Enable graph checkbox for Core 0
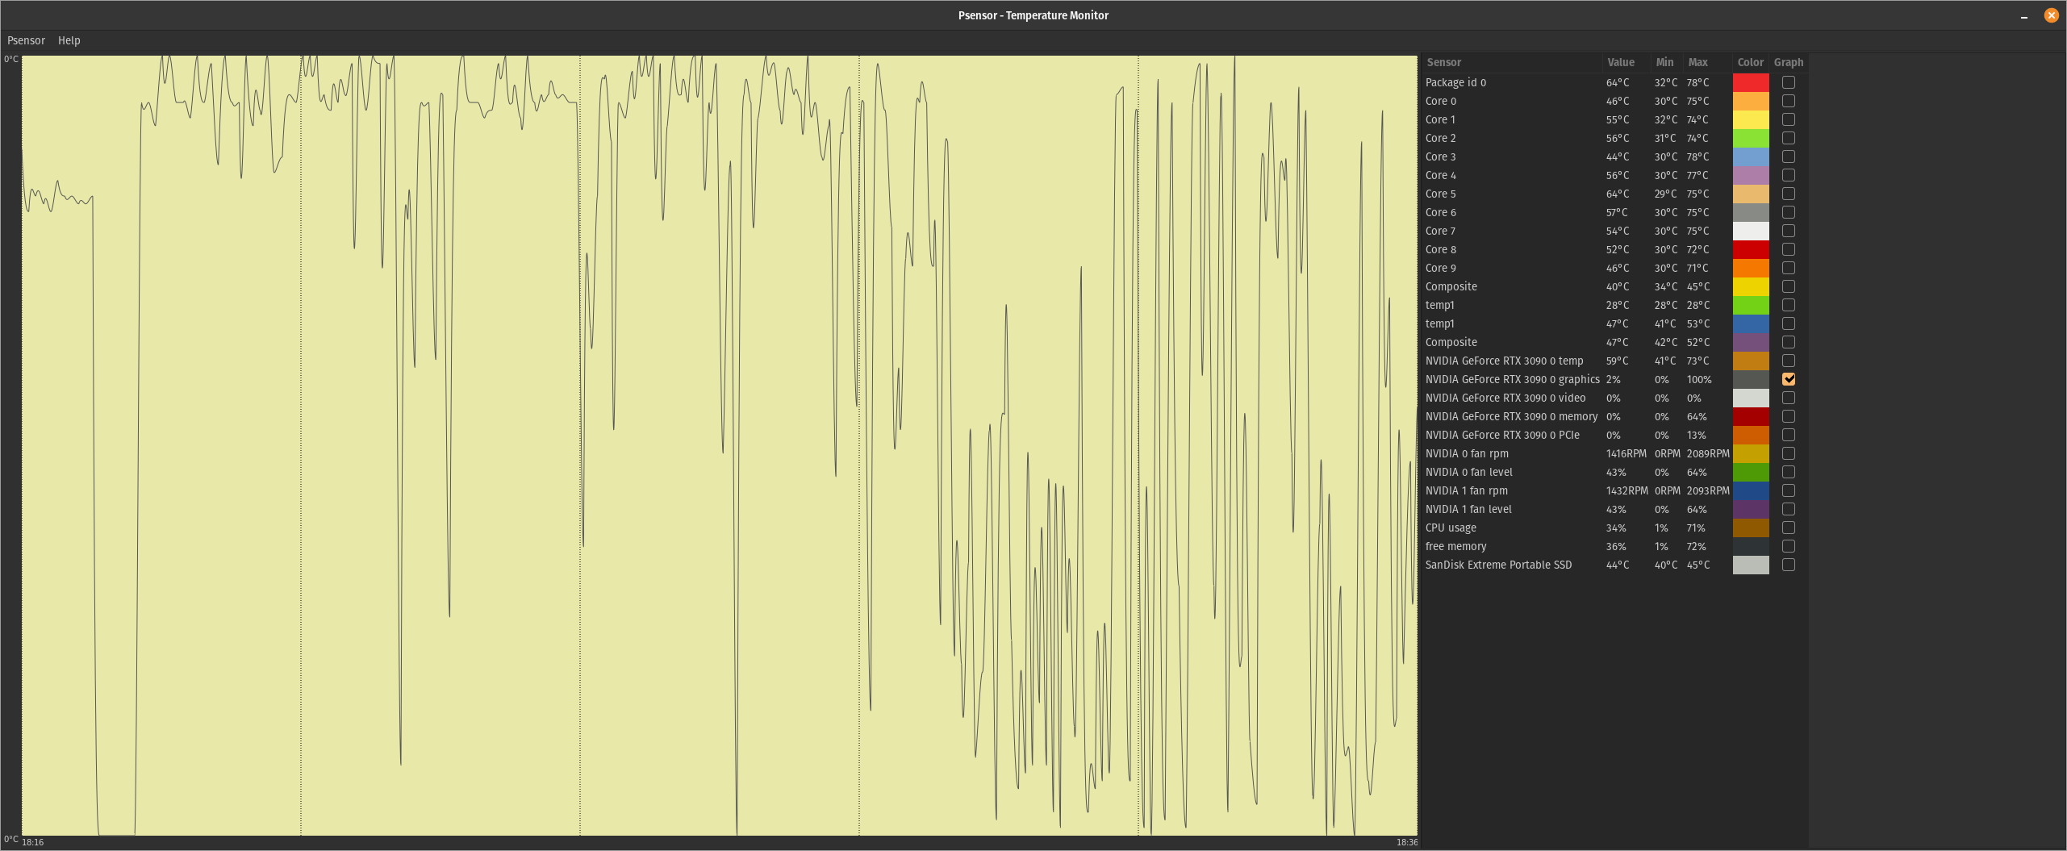 coord(1789,101)
